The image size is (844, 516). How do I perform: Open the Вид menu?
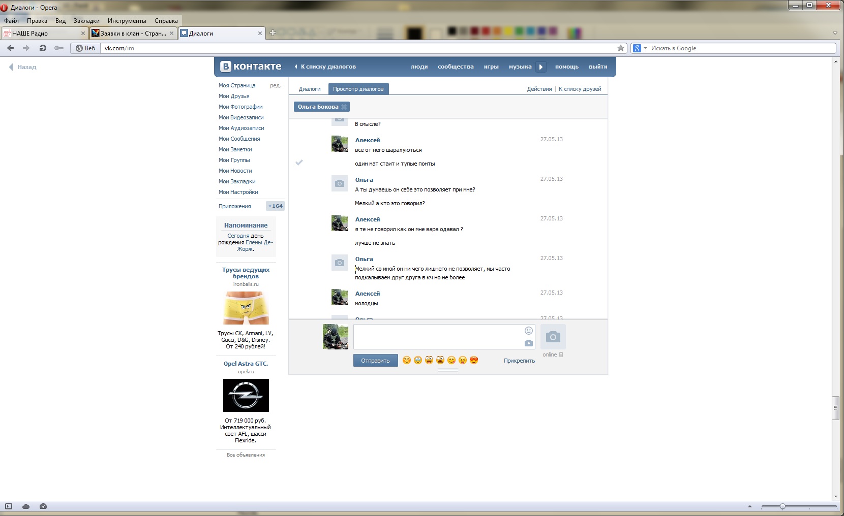pos(61,21)
